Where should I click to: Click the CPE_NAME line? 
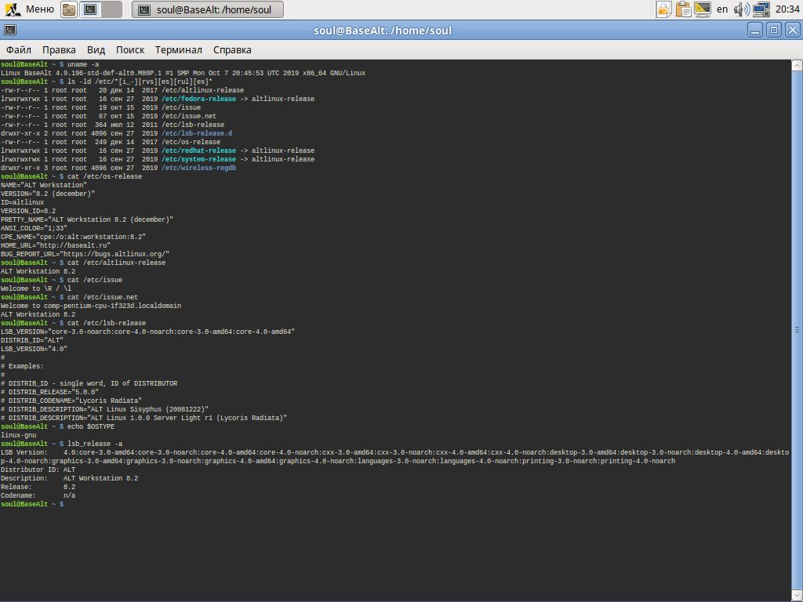[73, 237]
